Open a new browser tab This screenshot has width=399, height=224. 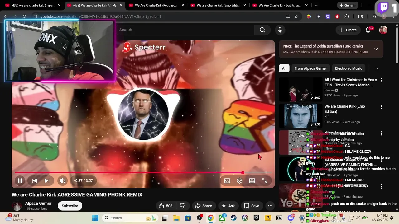pos(316,5)
